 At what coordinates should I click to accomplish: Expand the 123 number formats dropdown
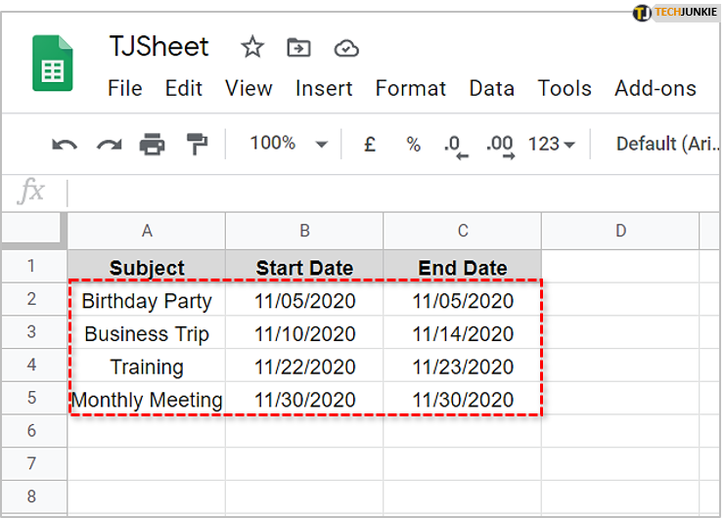pos(552,145)
